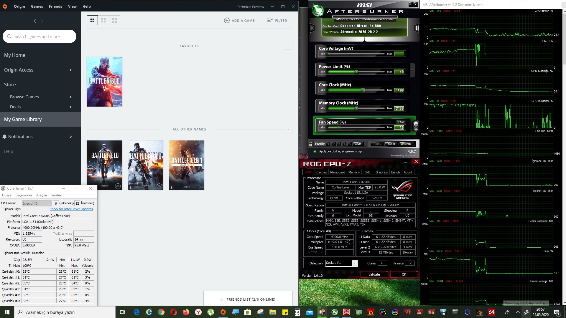Screen dimensions: 566x318
Task: Click Check for Intel Driver Updates link
Action: [71, 209]
